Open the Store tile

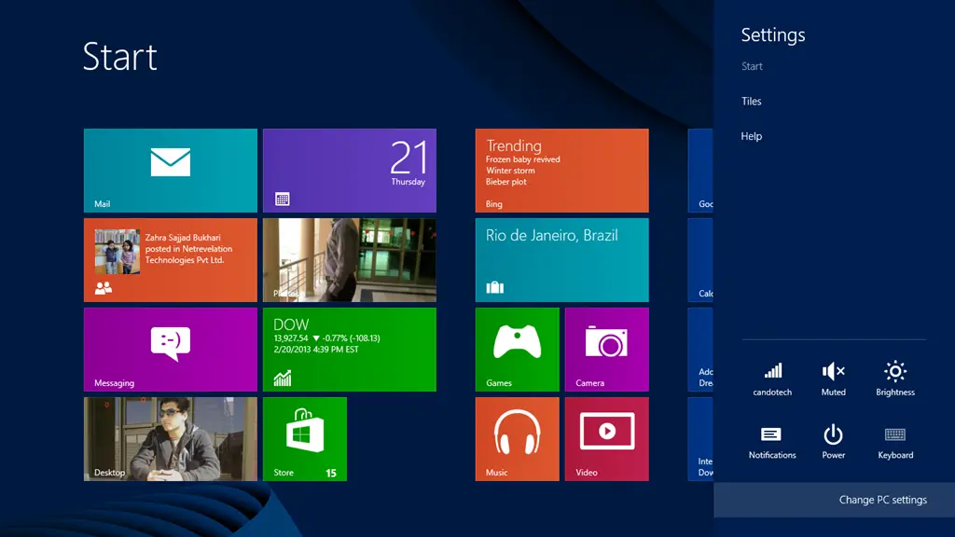pos(304,438)
